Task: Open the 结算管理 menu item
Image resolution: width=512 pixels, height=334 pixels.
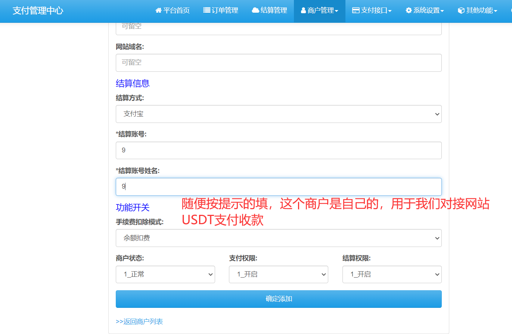Action: point(270,10)
